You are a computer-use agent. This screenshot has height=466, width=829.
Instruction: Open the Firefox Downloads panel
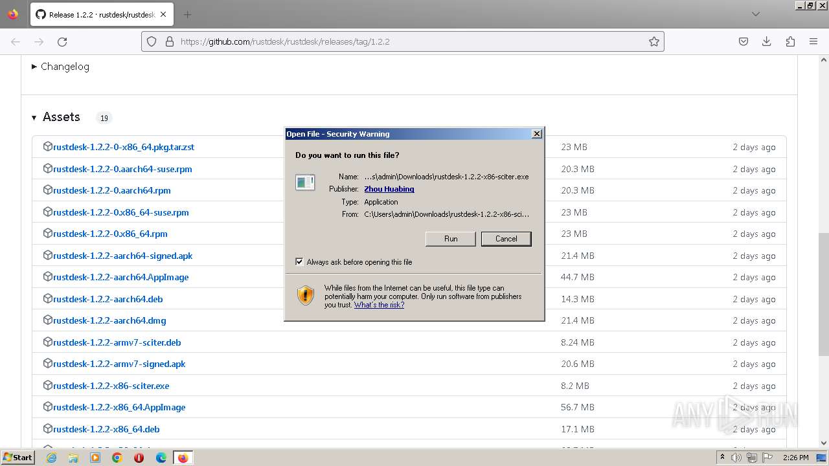[x=767, y=41]
